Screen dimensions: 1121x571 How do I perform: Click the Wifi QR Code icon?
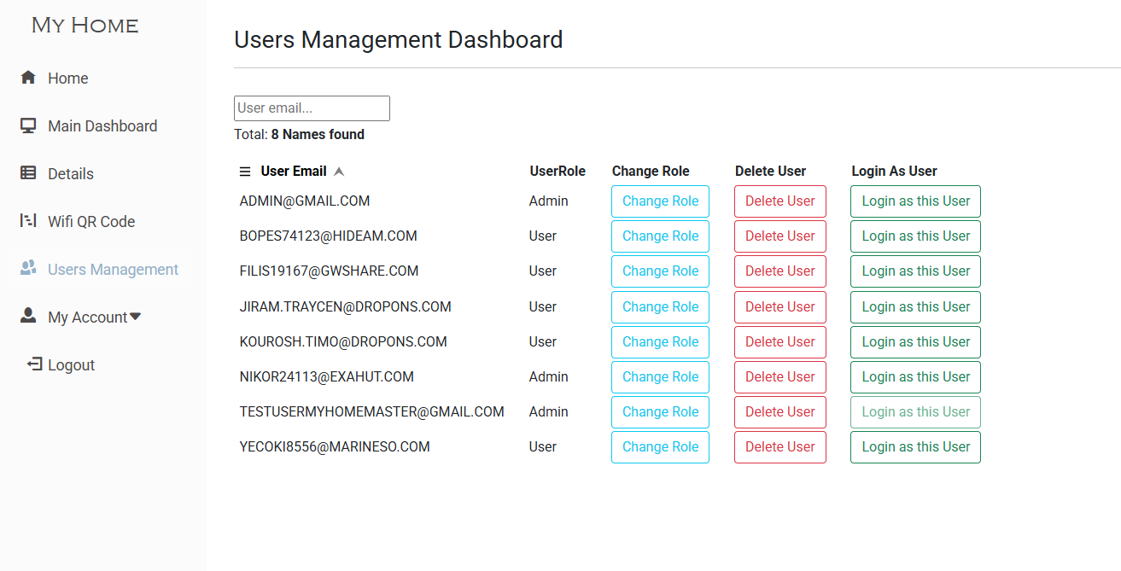coord(28,221)
